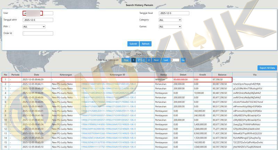Expand the Category dropdown
This screenshot has width=278, height=150.
pos(170,20)
